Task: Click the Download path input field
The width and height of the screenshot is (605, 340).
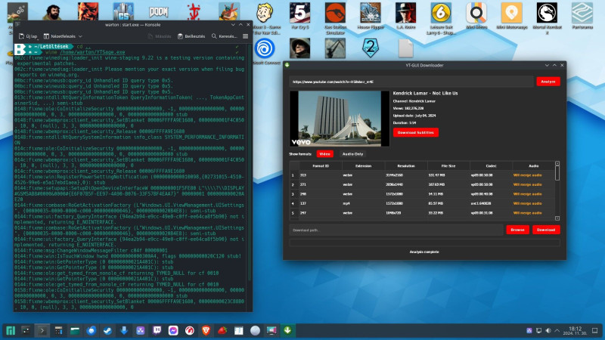Action: [396, 230]
